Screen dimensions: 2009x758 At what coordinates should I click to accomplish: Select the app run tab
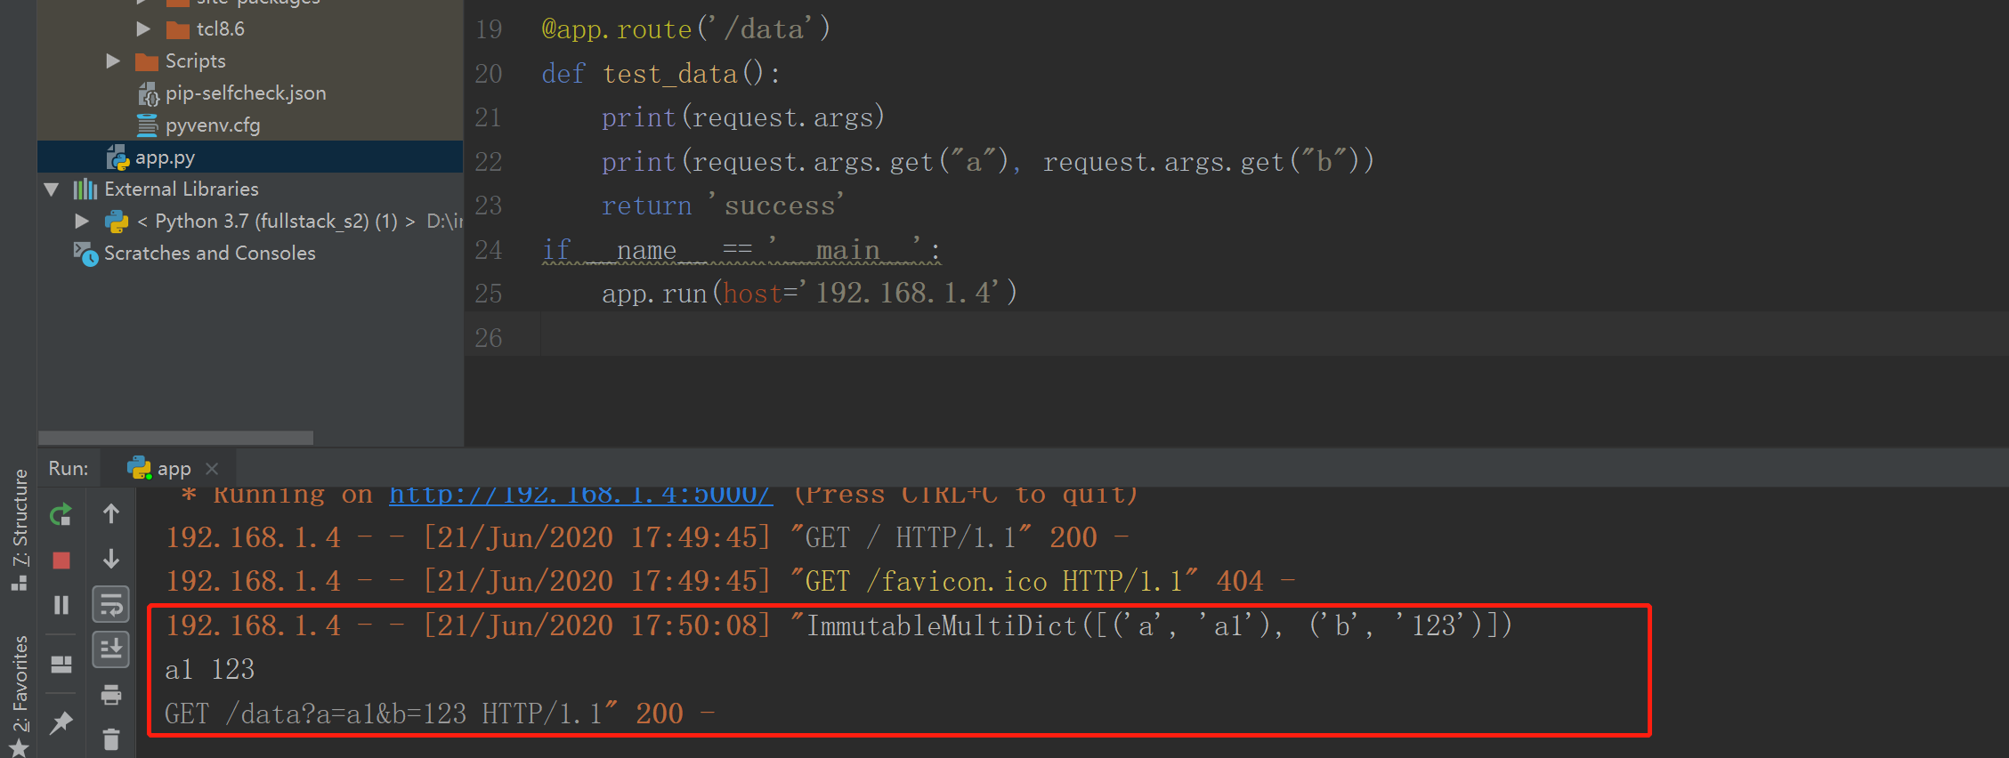click(x=169, y=468)
